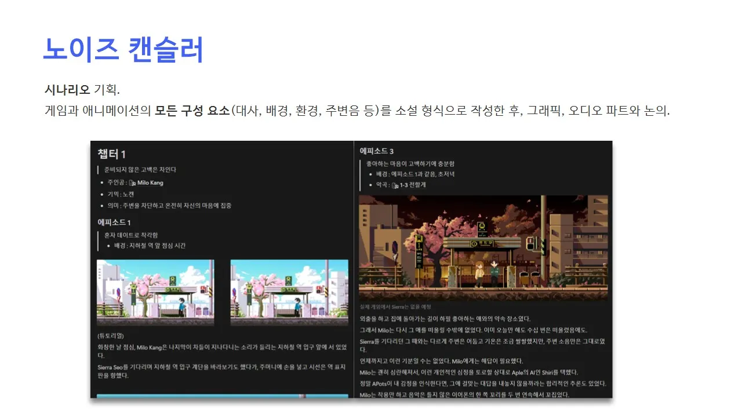
Task: Click the 챕터 1 heading
Action: [112, 154]
